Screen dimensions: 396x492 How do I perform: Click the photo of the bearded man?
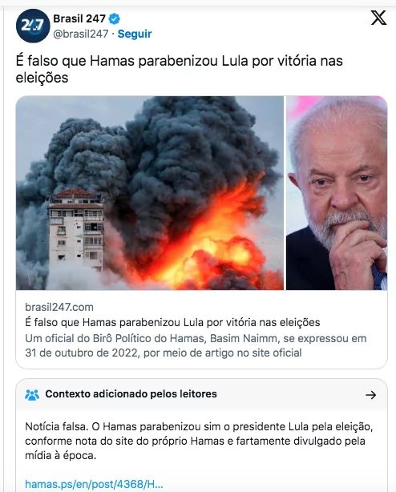pos(337,193)
